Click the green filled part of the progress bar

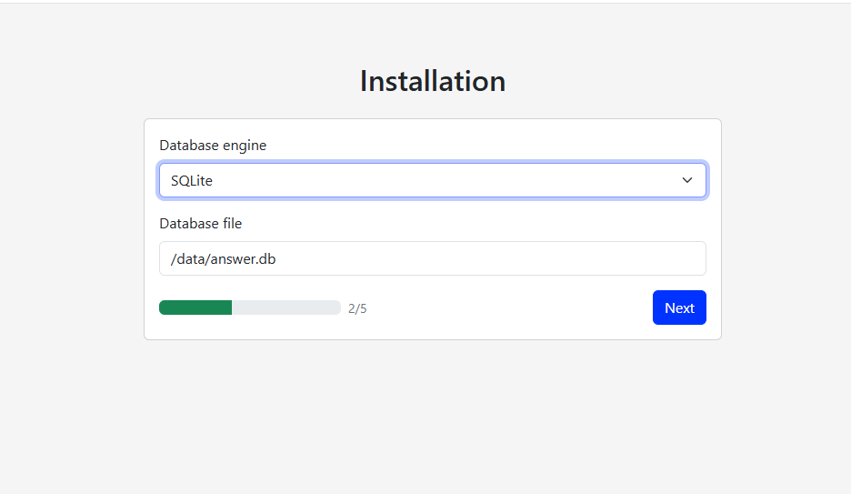pyautogui.click(x=195, y=307)
